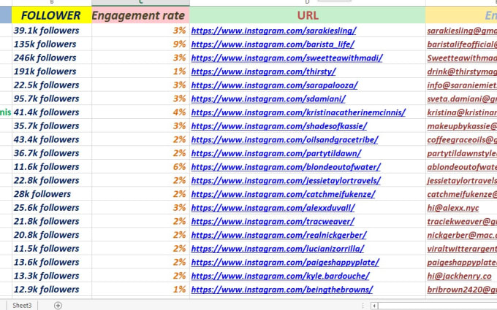
Task: Open the lucianizorrilla Instagram link
Action: [x=278, y=248]
